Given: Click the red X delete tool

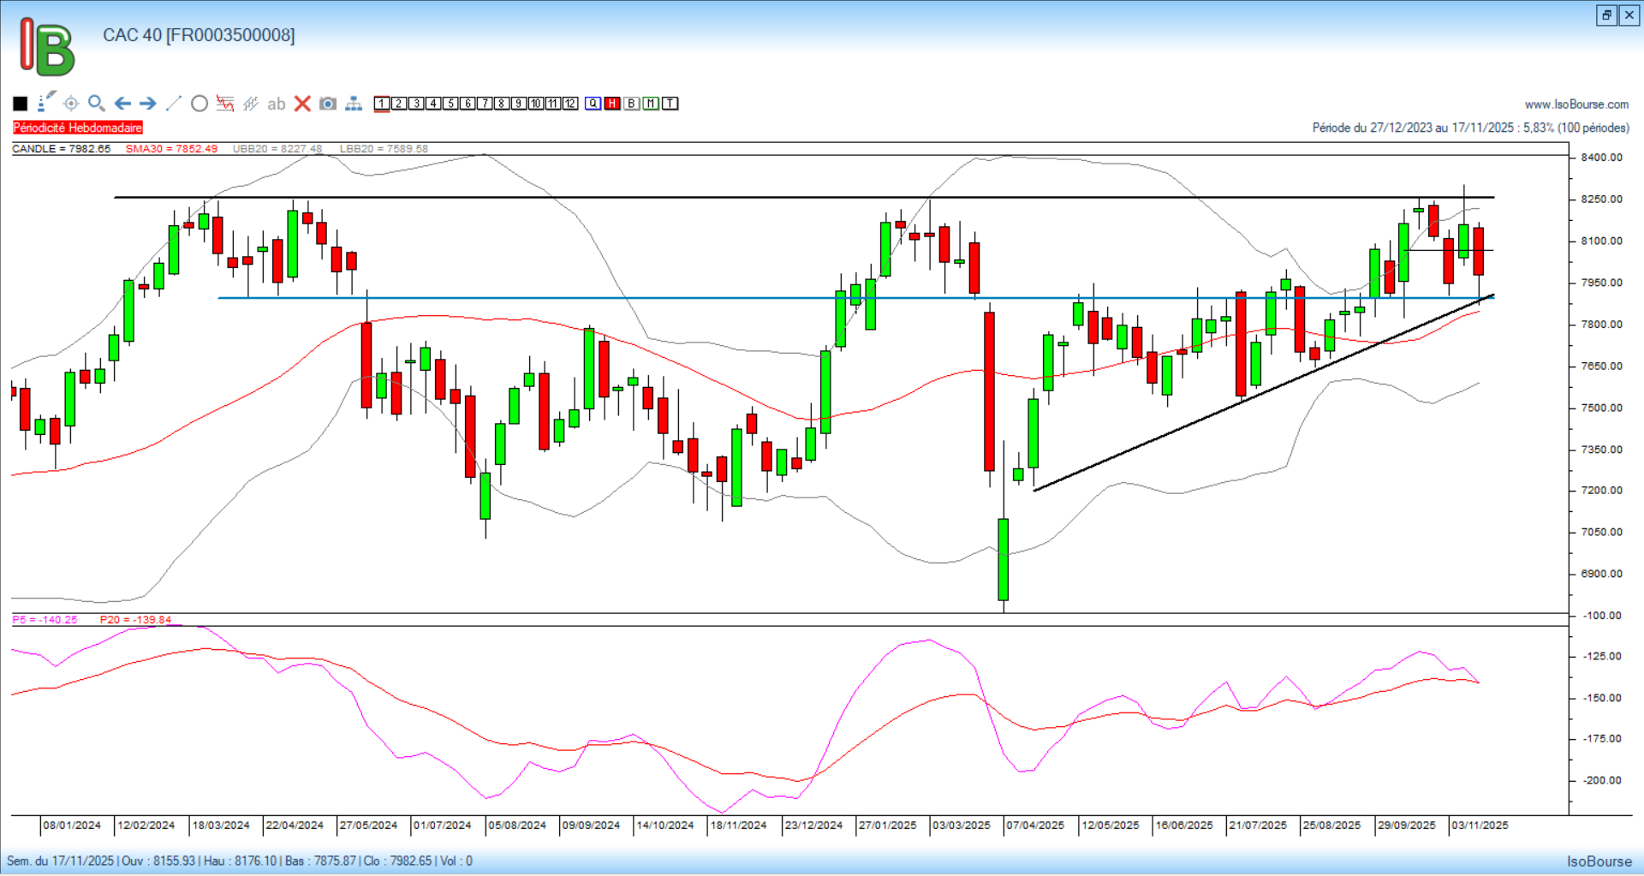Looking at the screenshot, I should 302,104.
